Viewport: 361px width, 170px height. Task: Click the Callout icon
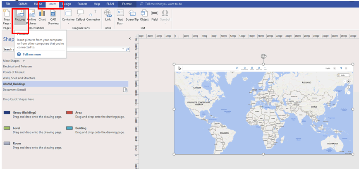[x=80, y=13]
